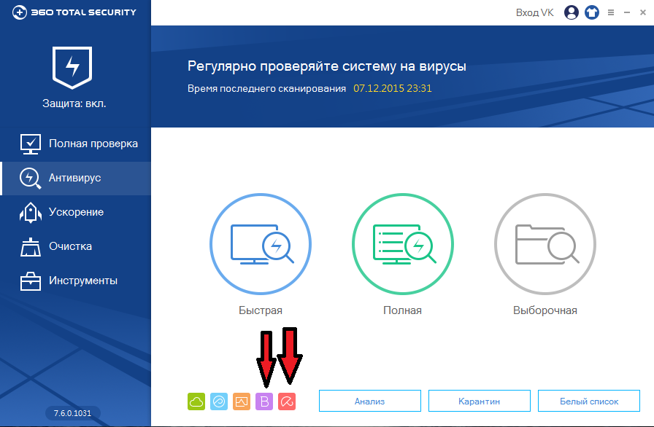The height and width of the screenshot is (427, 654).
Task: Click the Антивирус magnifier lightning icon
Action: pyautogui.click(x=31, y=178)
